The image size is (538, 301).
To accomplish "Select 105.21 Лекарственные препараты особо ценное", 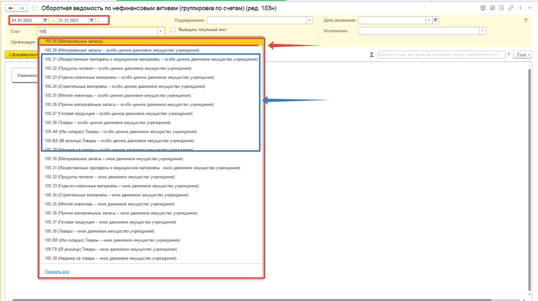I will (x=151, y=60).
